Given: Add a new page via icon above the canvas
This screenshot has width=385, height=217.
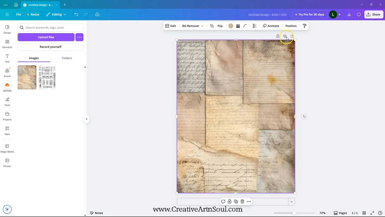Looking at the screenshot, I should click(292, 36).
